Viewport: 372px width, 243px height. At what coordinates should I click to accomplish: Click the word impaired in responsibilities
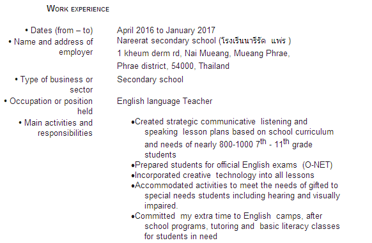161,206
